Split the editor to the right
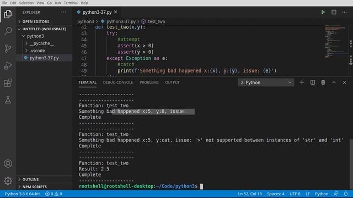Image resolution: width=353 pixels, height=198 pixels. pyautogui.click(x=334, y=12)
